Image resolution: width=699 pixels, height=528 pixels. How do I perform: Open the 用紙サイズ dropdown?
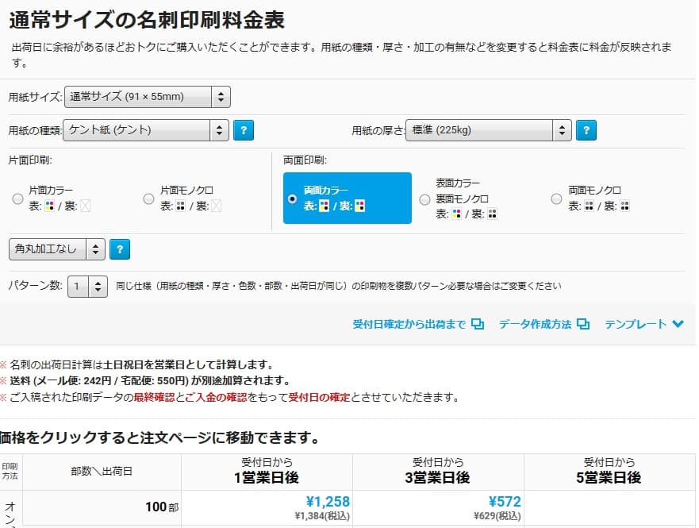pos(147,97)
